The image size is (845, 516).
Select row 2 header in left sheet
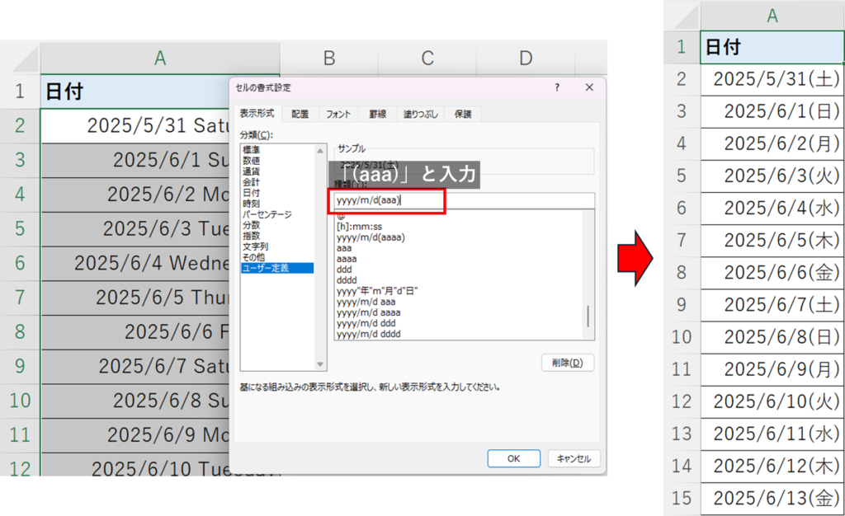click(20, 125)
